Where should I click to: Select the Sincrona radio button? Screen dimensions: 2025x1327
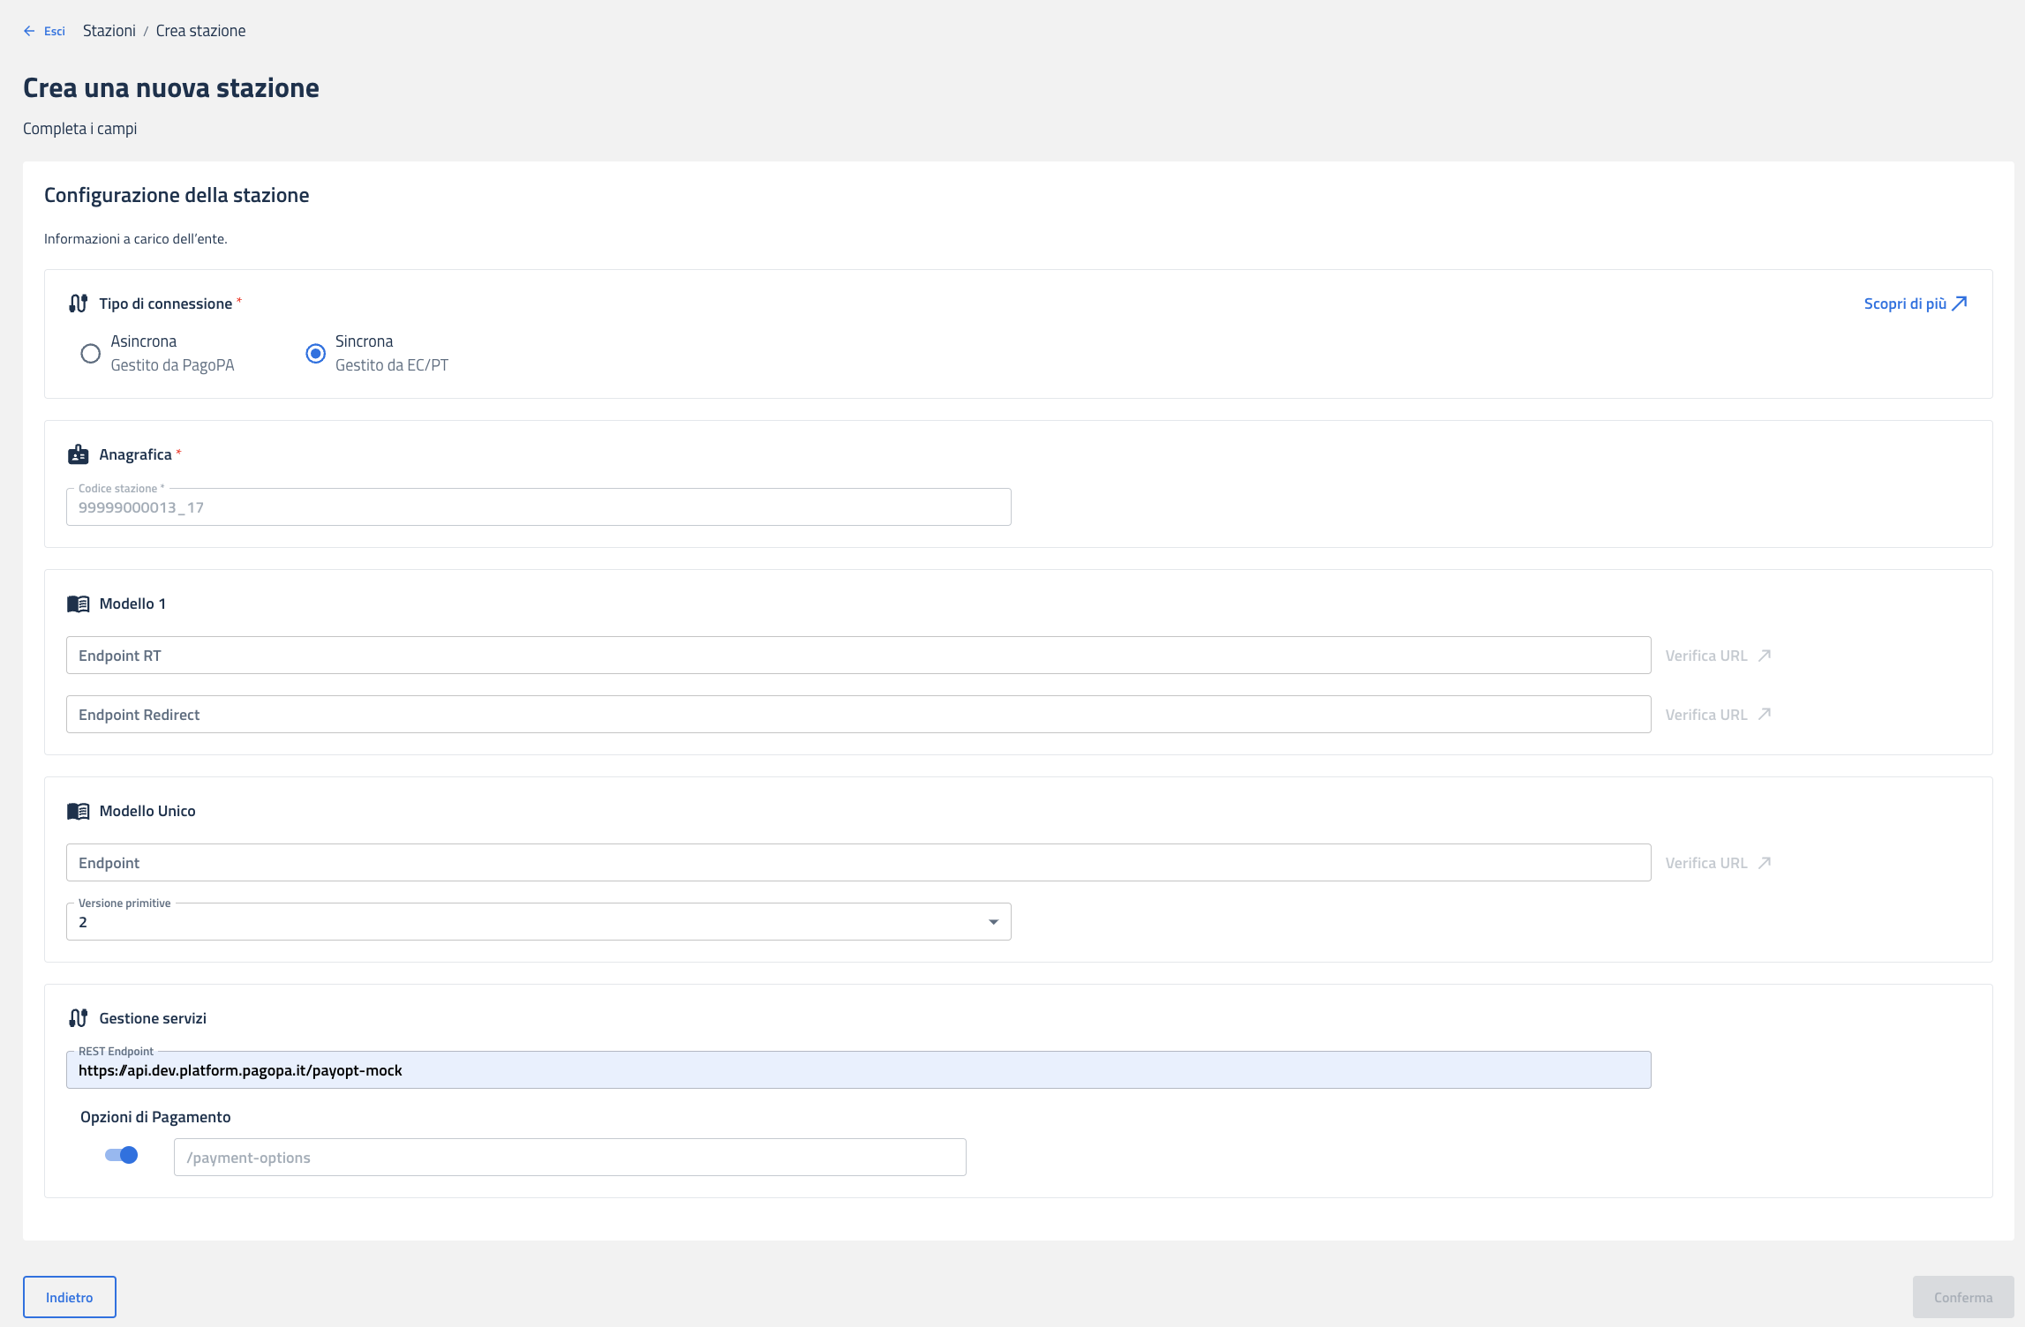point(315,354)
